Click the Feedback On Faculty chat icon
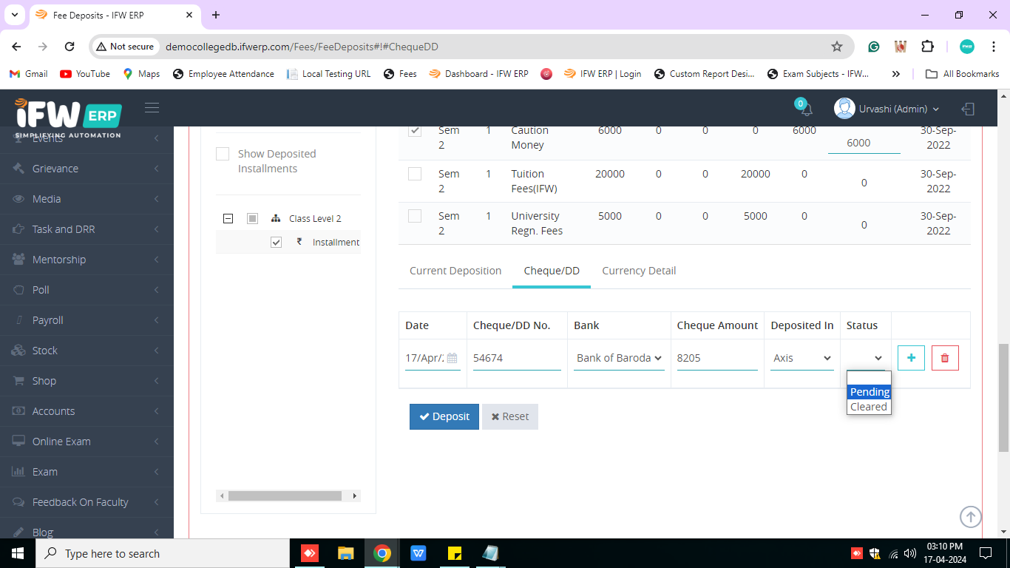This screenshot has width=1010, height=568. (19, 502)
